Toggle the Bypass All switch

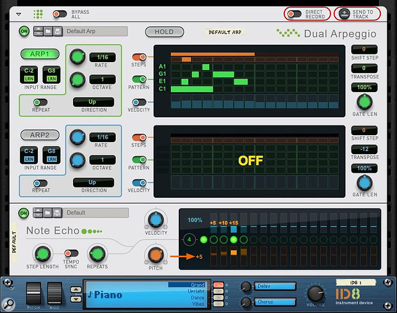click(x=60, y=14)
